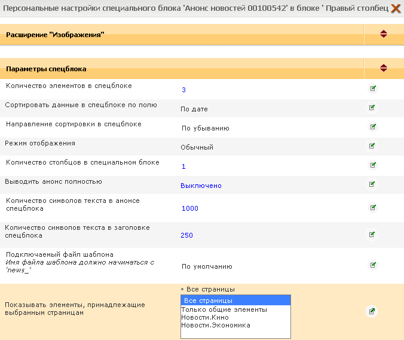Viewport: 404px width, 340px height.
Task: Click the '1000' character count value
Action: pyautogui.click(x=189, y=208)
